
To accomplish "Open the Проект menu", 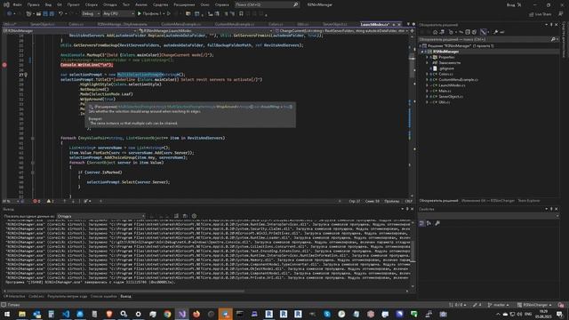I will (x=73, y=4).
